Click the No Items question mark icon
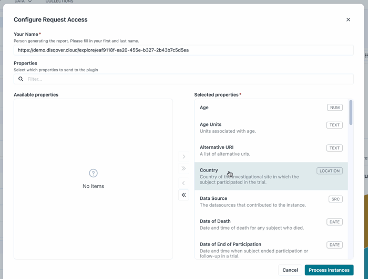 coord(93,173)
